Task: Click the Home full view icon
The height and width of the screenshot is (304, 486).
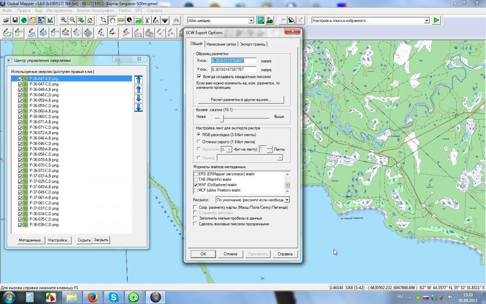Action: tap(90, 20)
